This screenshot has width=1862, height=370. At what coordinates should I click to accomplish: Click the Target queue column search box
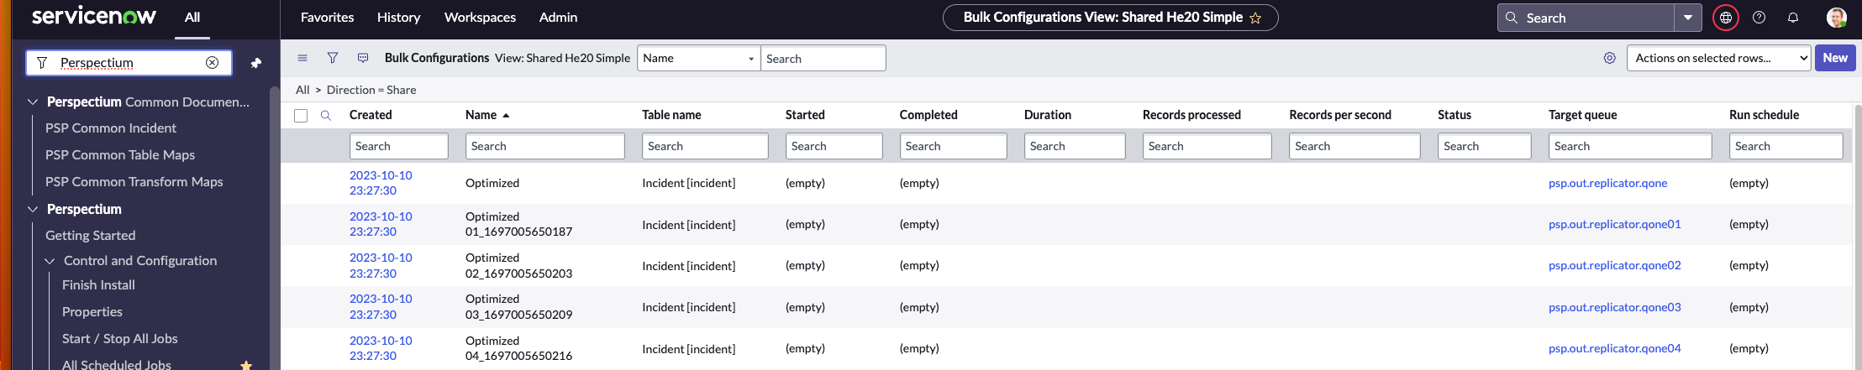[x=1630, y=146]
